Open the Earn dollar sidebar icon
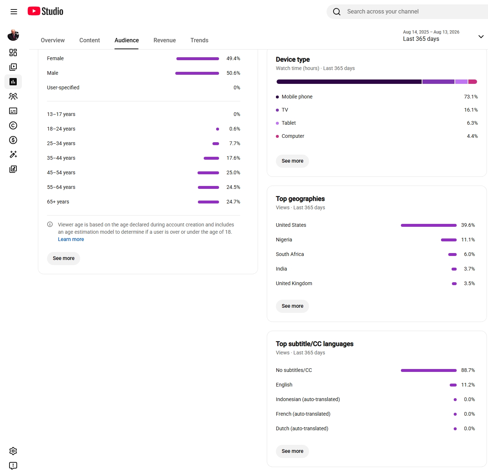 (13, 140)
